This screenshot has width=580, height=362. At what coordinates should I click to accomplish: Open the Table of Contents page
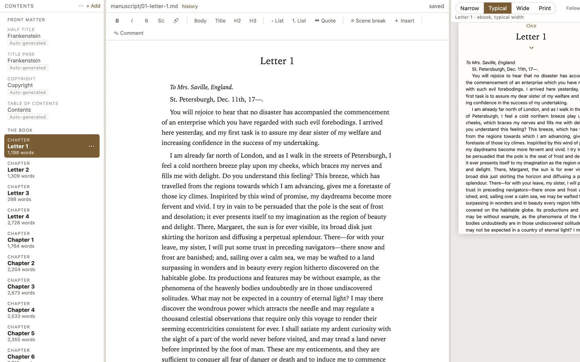pyautogui.click(x=52, y=110)
